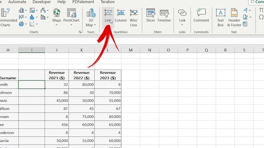Open the Terabox ribbon tab
The height and width of the screenshot is (148, 264).
coord(108,2)
